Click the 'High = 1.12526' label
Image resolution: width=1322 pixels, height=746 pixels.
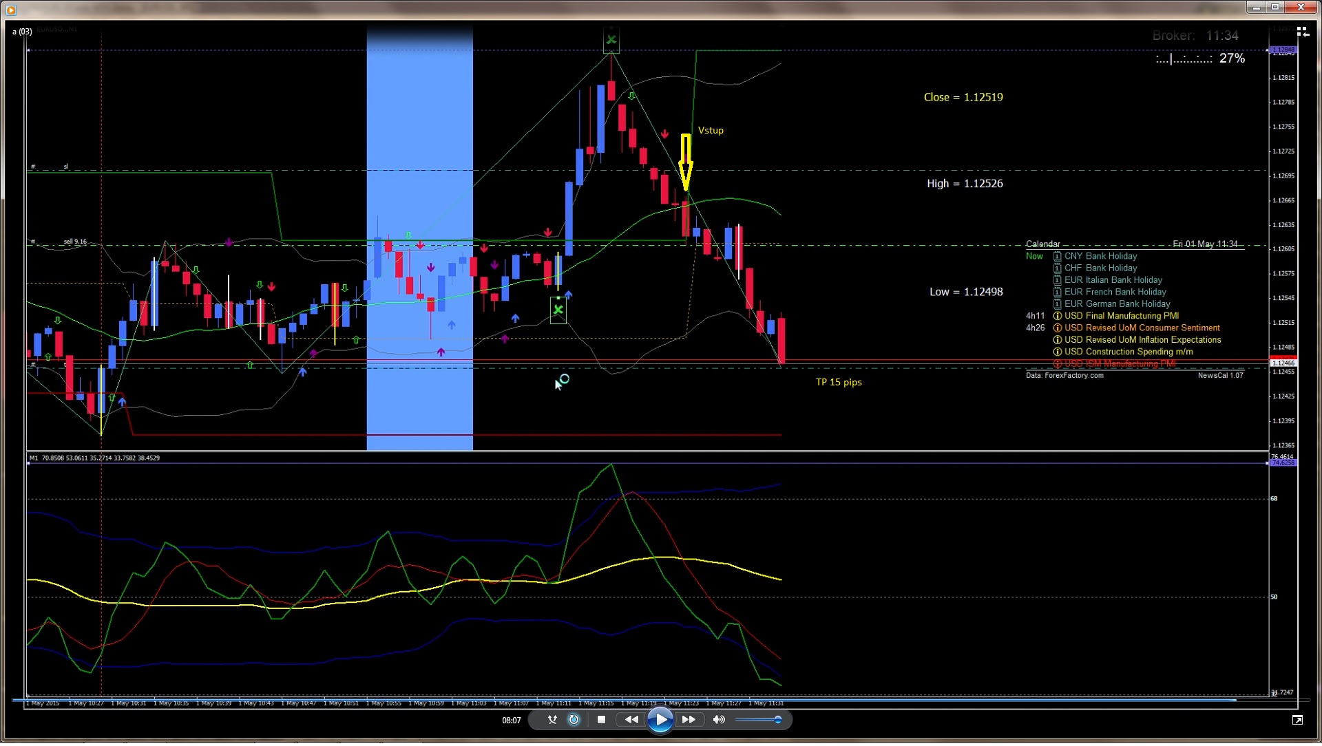pos(965,184)
